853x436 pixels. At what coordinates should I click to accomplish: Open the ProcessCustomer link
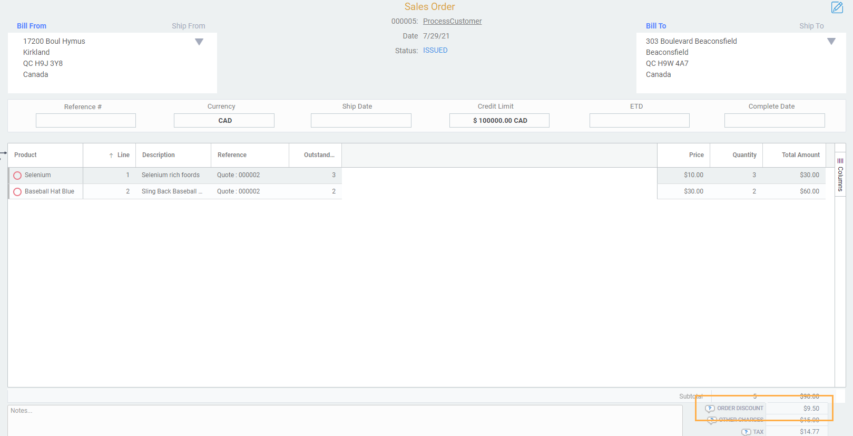point(453,21)
